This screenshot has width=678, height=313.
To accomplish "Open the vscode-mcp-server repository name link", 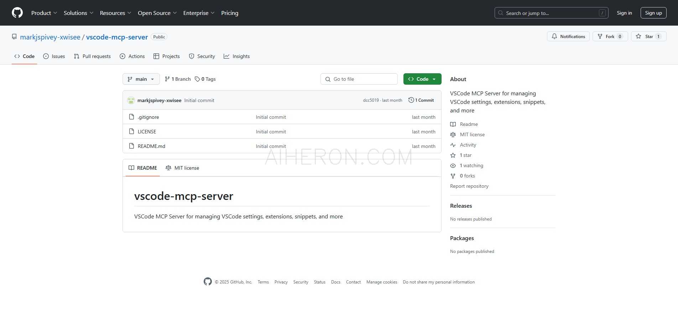I will point(117,37).
